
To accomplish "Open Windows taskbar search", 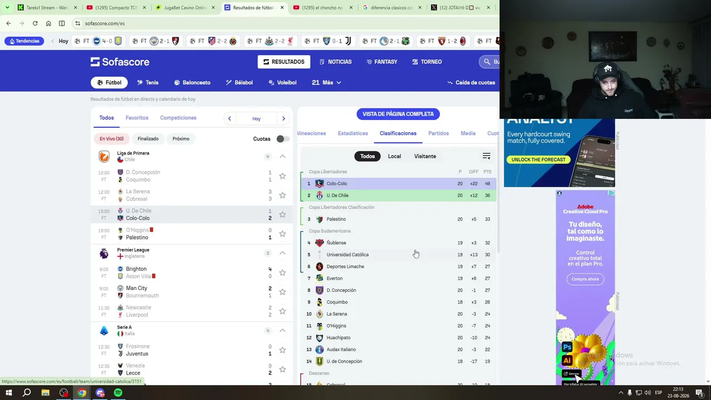I will 27,393.
